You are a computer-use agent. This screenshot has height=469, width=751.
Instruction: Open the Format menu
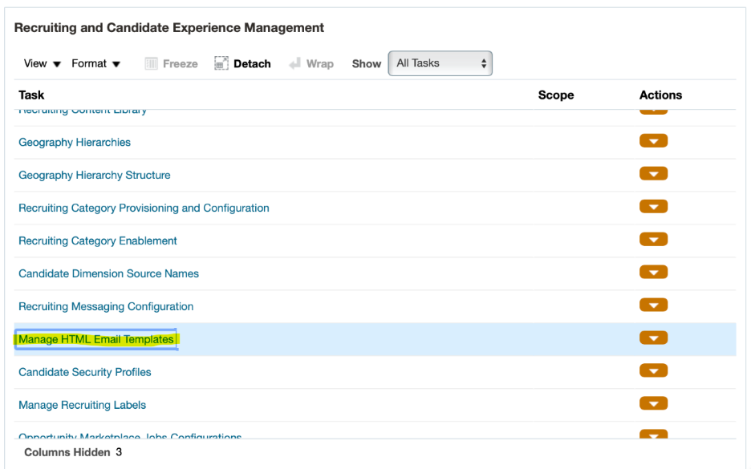(95, 63)
